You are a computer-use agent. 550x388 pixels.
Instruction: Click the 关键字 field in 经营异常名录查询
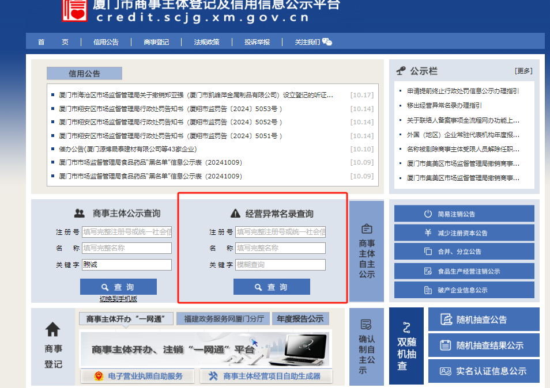point(281,265)
